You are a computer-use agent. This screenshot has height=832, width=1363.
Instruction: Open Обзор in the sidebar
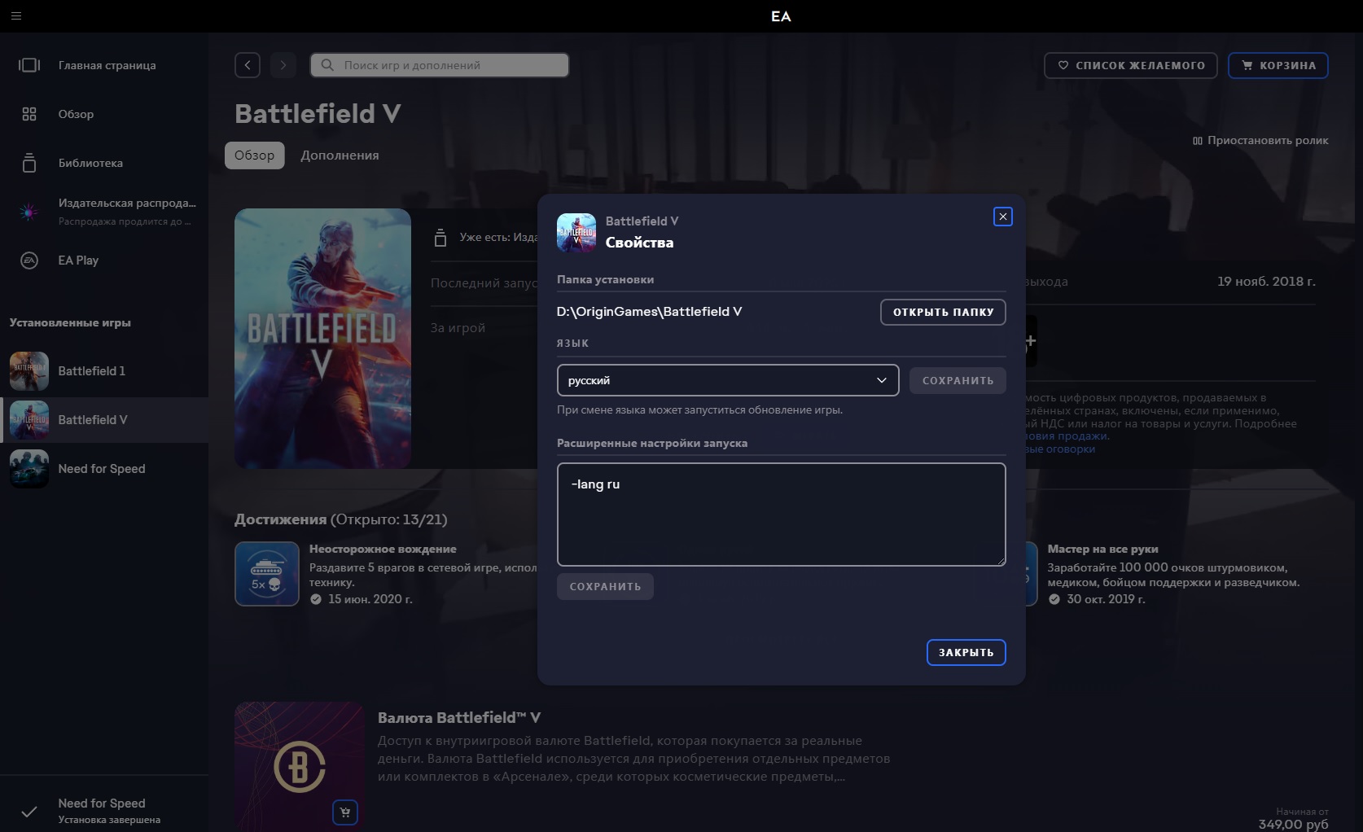coord(104,114)
